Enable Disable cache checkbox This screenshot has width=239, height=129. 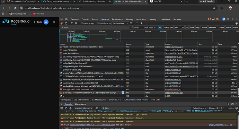click(x=98, y=23)
